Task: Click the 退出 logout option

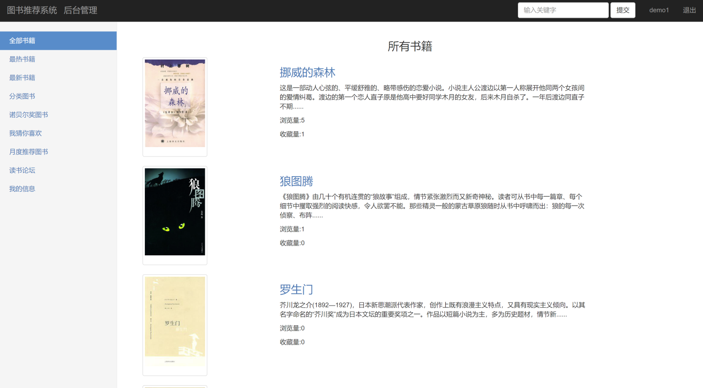Action: [689, 10]
